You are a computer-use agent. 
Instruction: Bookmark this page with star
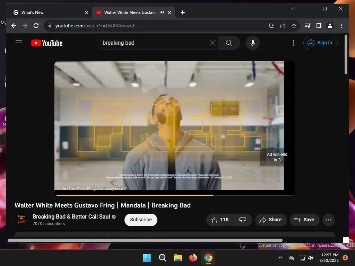(x=294, y=26)
